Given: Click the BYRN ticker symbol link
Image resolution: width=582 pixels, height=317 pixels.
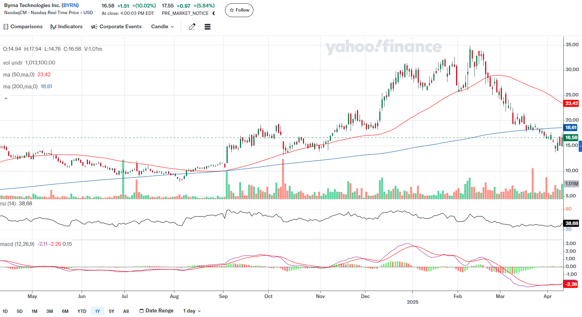Looking at the screenshot, I should coord(70,5).
